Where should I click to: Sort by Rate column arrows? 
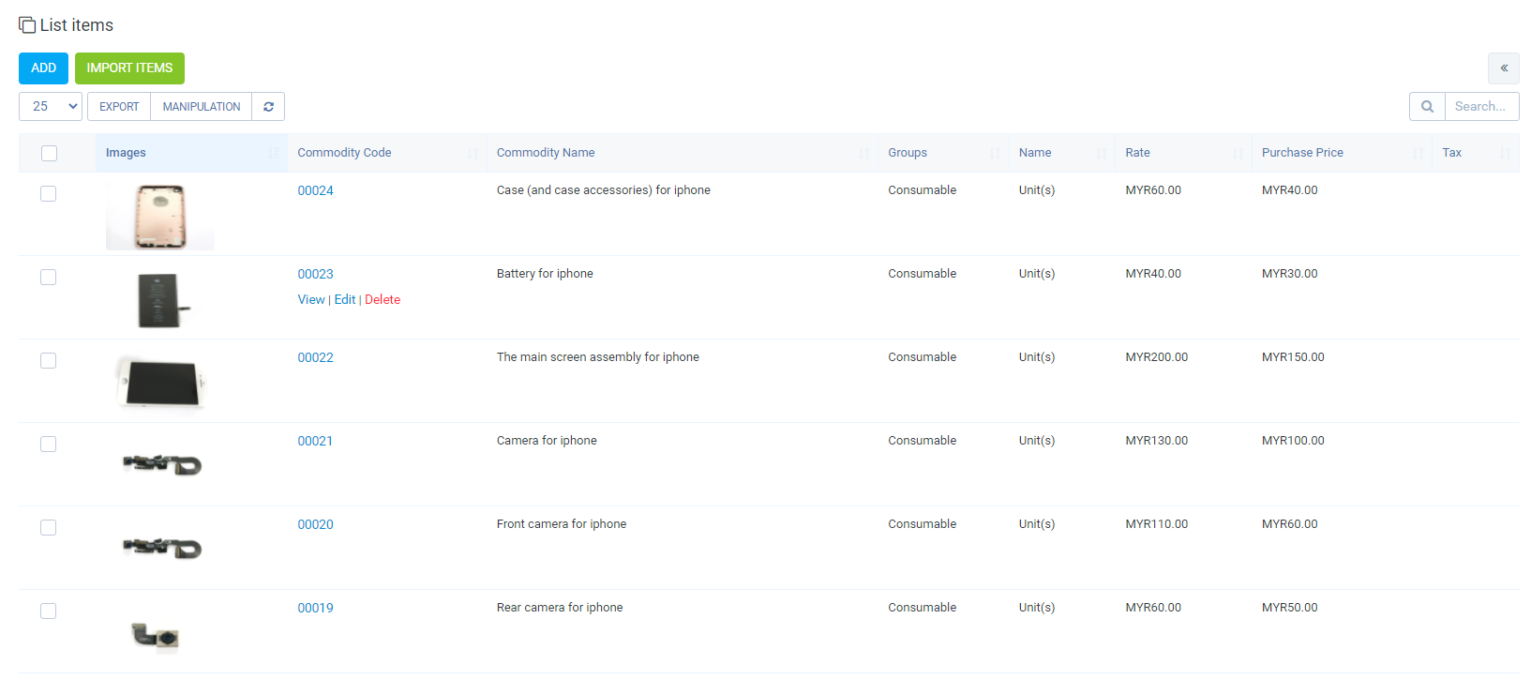click(x=1238, y=153)
